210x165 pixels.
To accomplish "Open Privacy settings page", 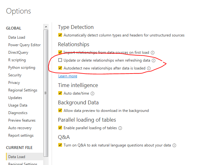I will click(x=14, y=83).
